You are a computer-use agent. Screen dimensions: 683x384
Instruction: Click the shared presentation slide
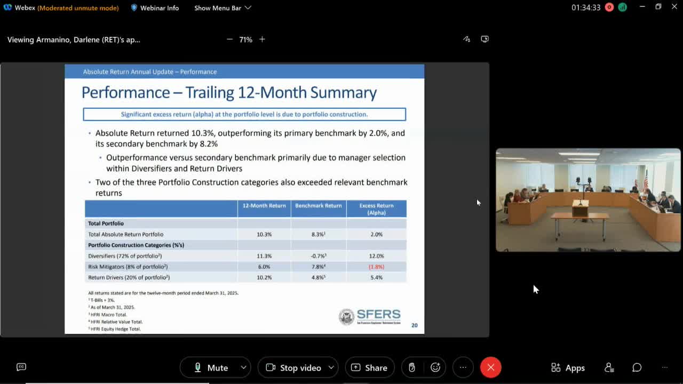[244, 199]
